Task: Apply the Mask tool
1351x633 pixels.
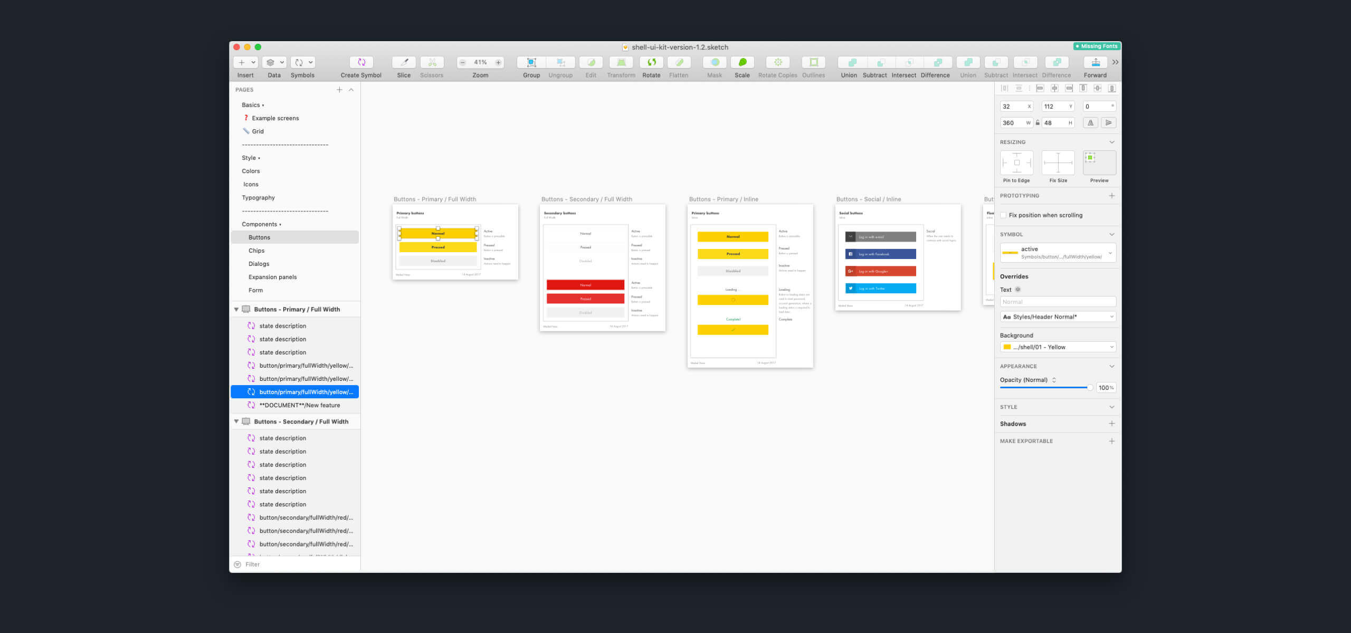Action: click(x=714, y=62)
